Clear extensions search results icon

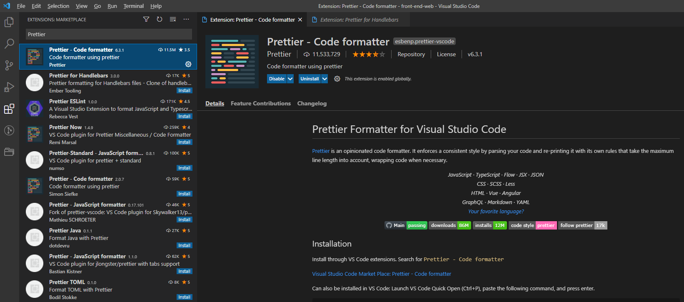[173, 19]
